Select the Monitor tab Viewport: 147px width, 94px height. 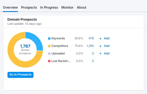(67, 8)
